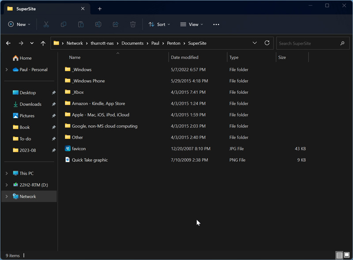Click the Copy icon in toolbar
Screen dimensions: 353x260
click(x=64, y=25)
